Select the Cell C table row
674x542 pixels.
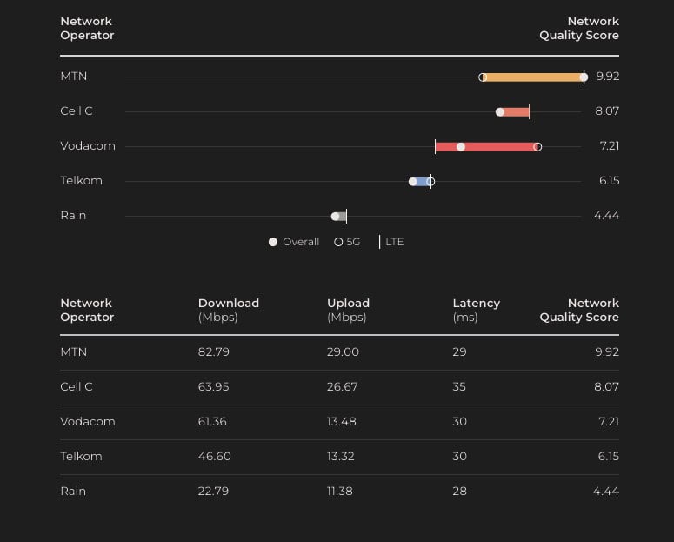[339, 387]
